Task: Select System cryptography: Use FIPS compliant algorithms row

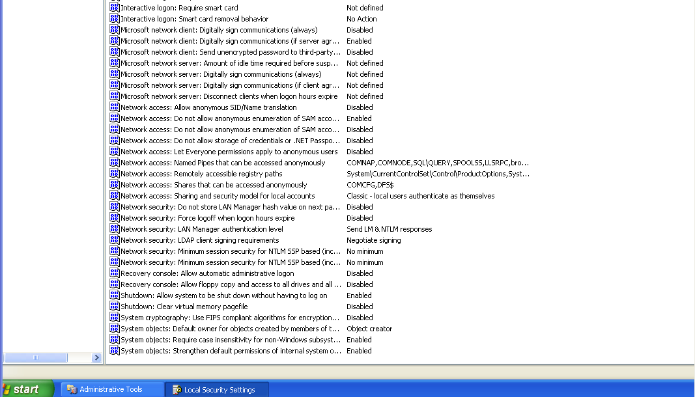Action: pyautogui.click(x=229, y=318)
